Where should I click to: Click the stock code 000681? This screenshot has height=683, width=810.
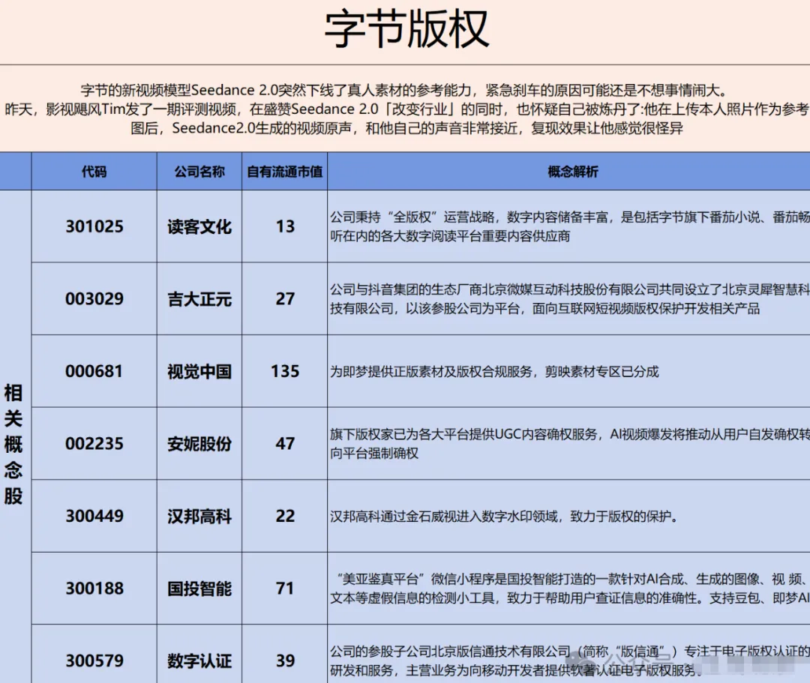94,371
